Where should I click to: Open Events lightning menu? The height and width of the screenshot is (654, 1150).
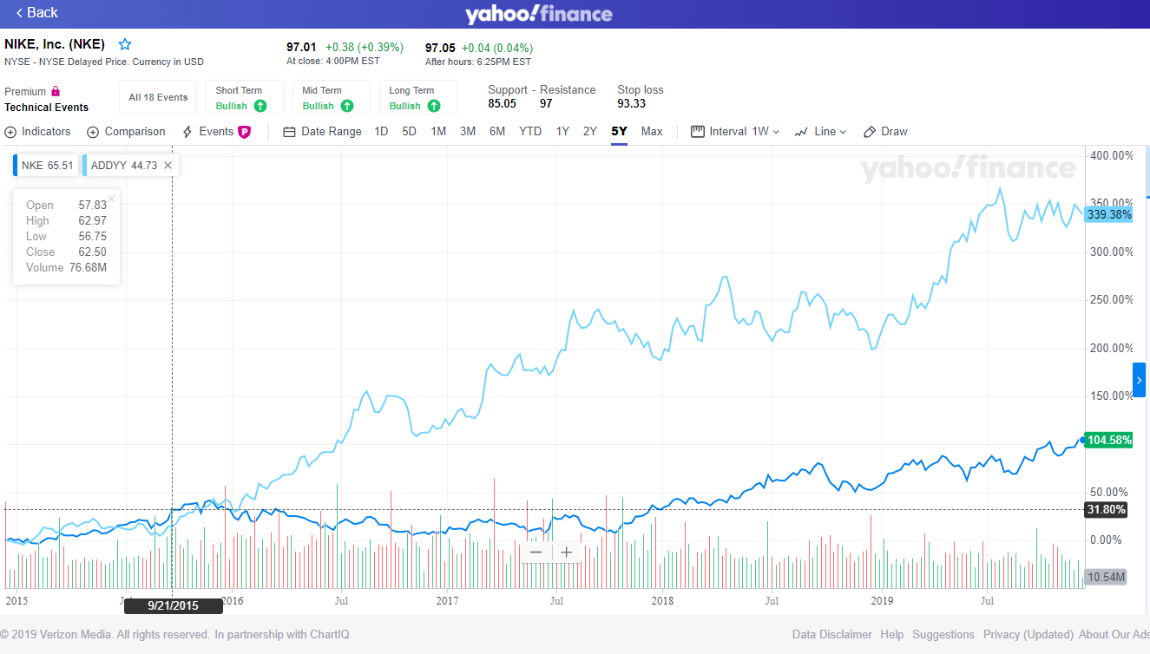[x=207, y=132]
